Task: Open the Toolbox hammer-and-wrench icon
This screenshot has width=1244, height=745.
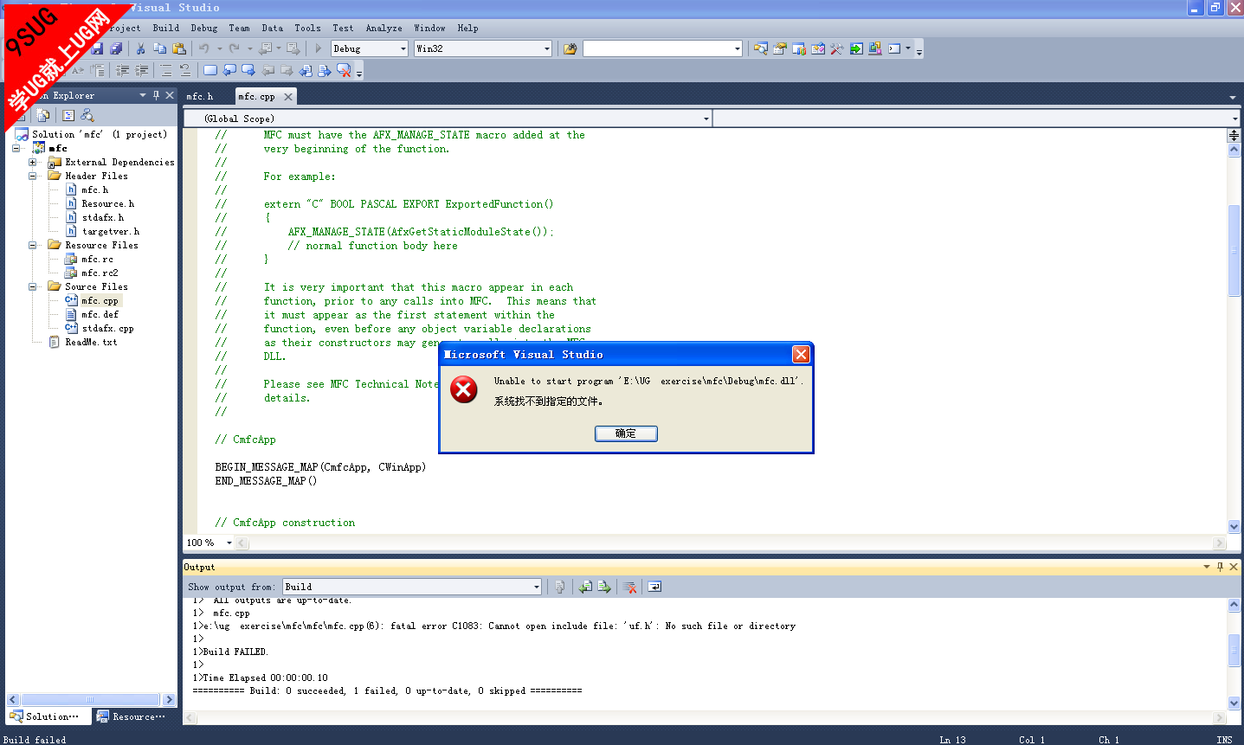Action: [x=837, y=48]
